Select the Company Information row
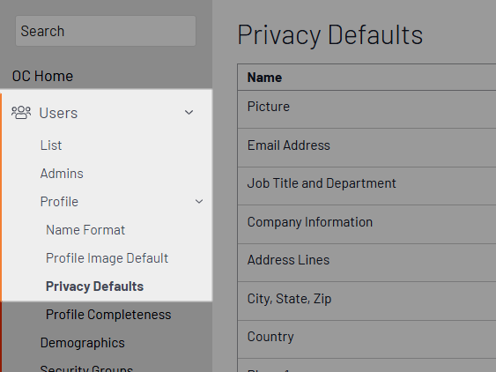 (366, 225)
